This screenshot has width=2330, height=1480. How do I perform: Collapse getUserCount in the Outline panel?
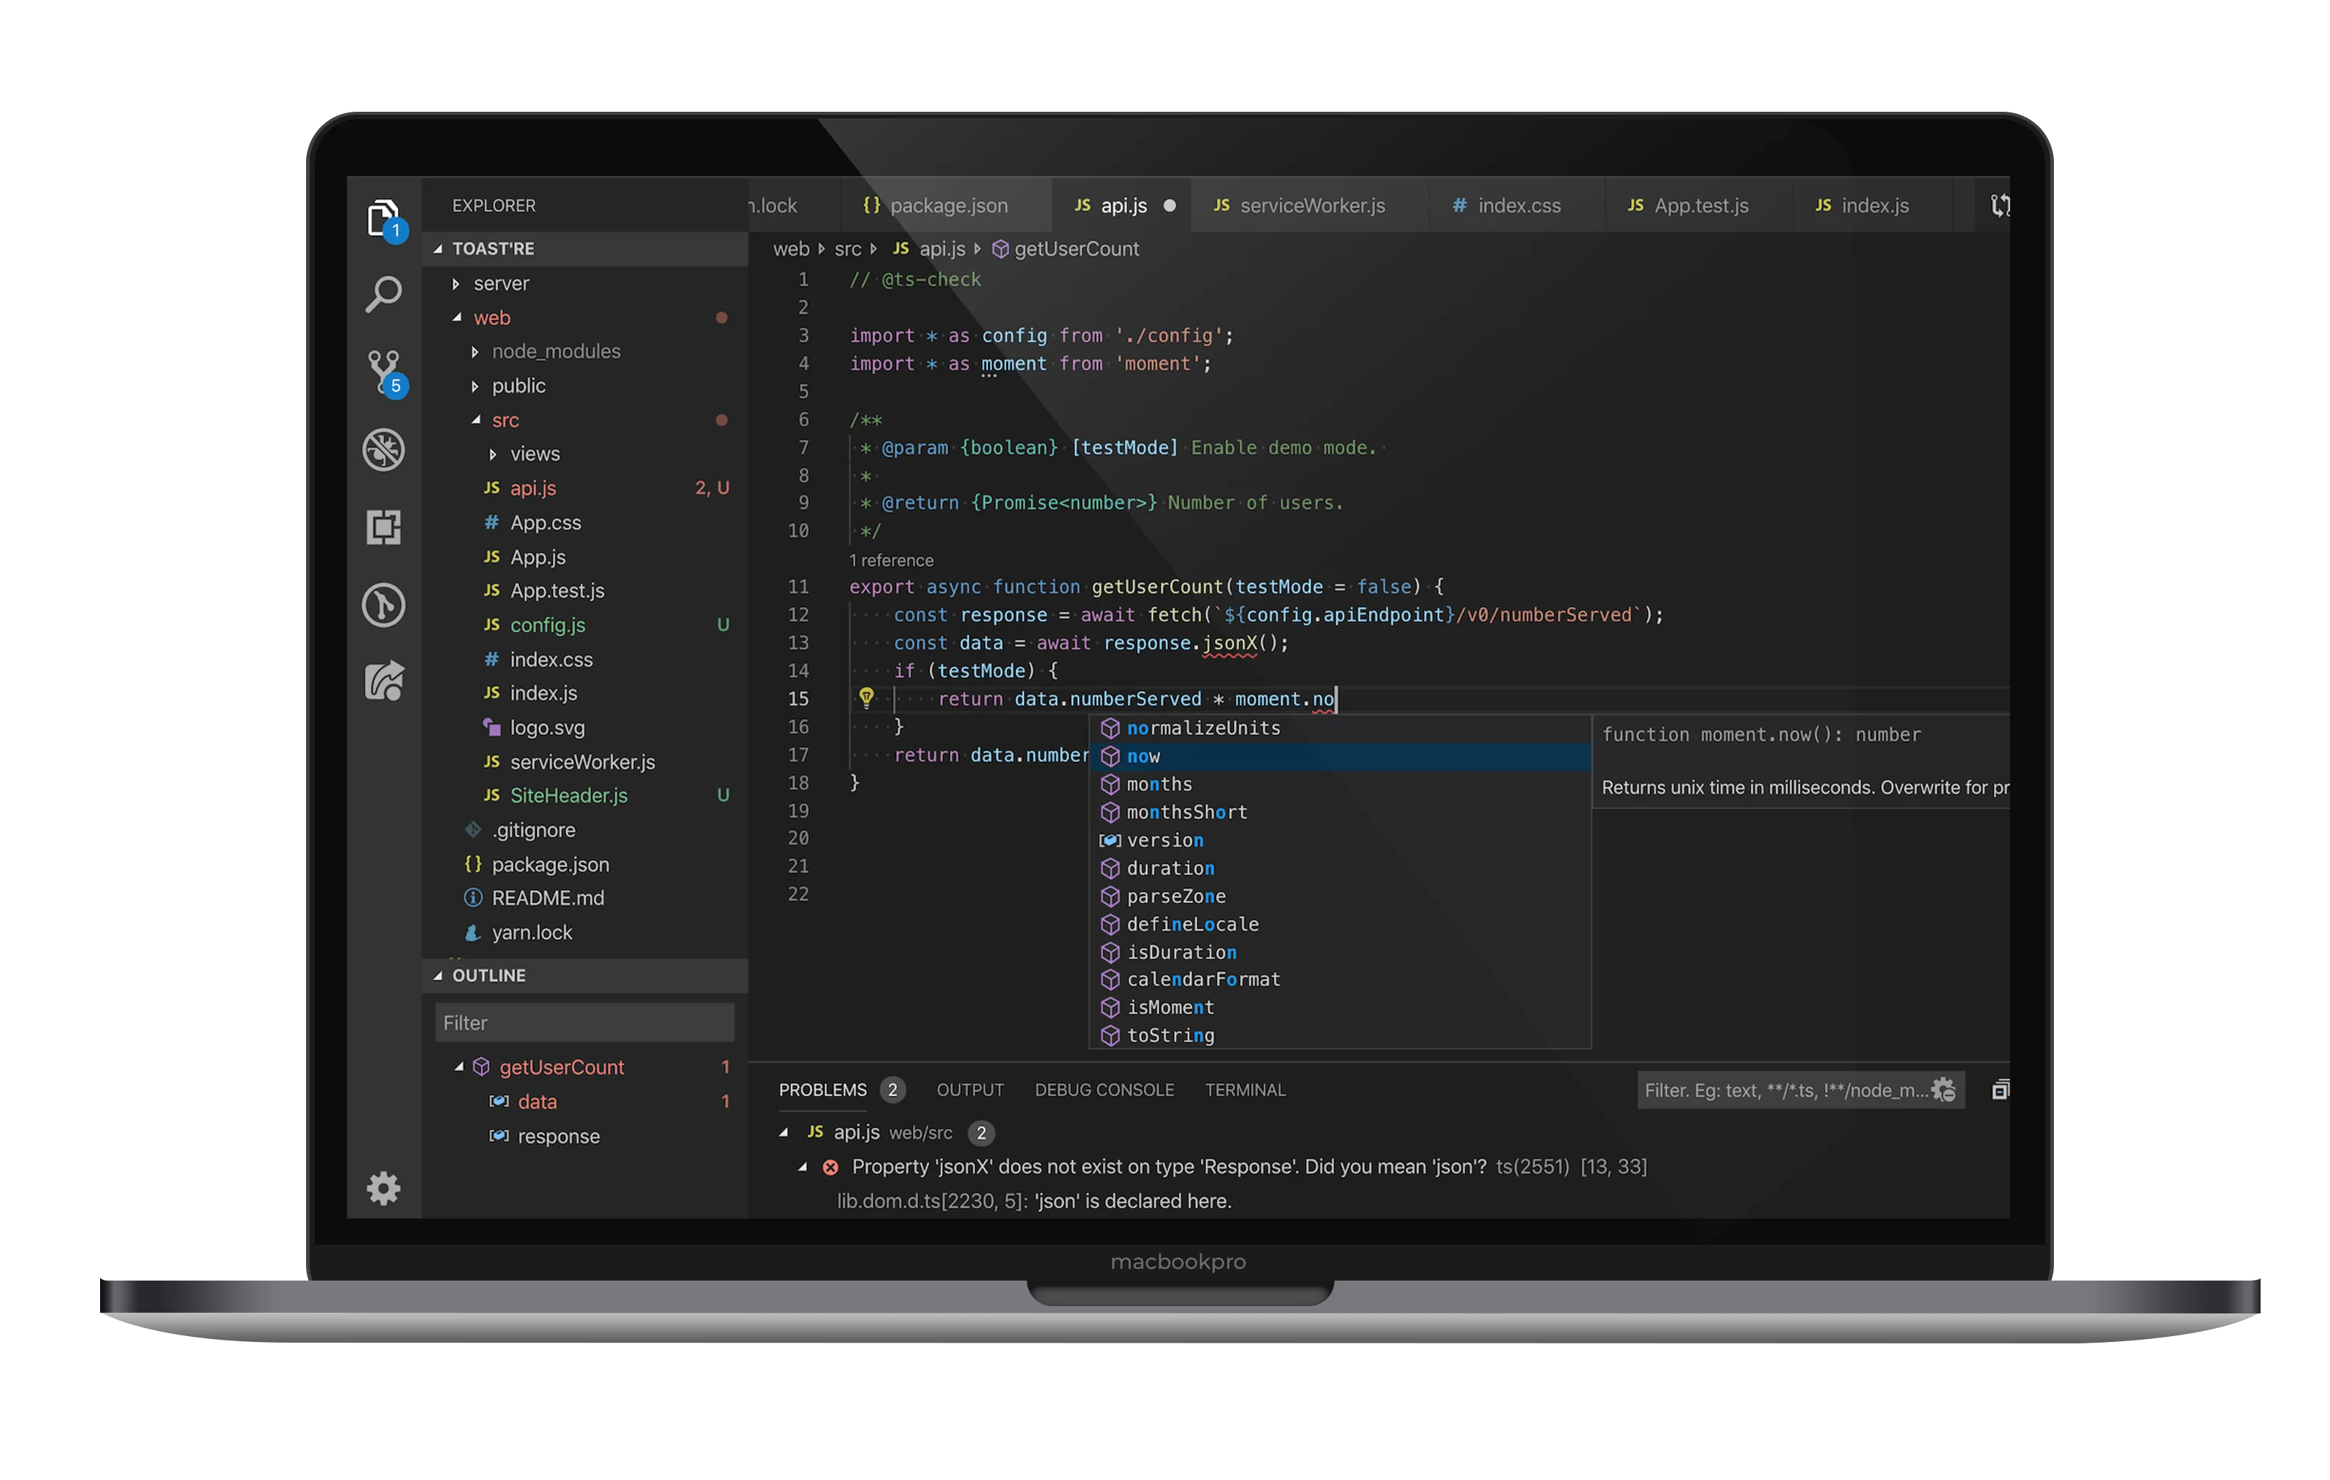[x=461, y=1066]
